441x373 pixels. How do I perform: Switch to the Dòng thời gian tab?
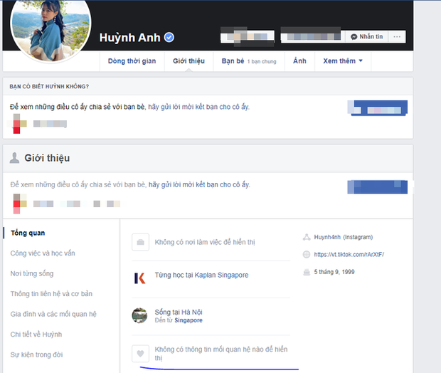130,61
